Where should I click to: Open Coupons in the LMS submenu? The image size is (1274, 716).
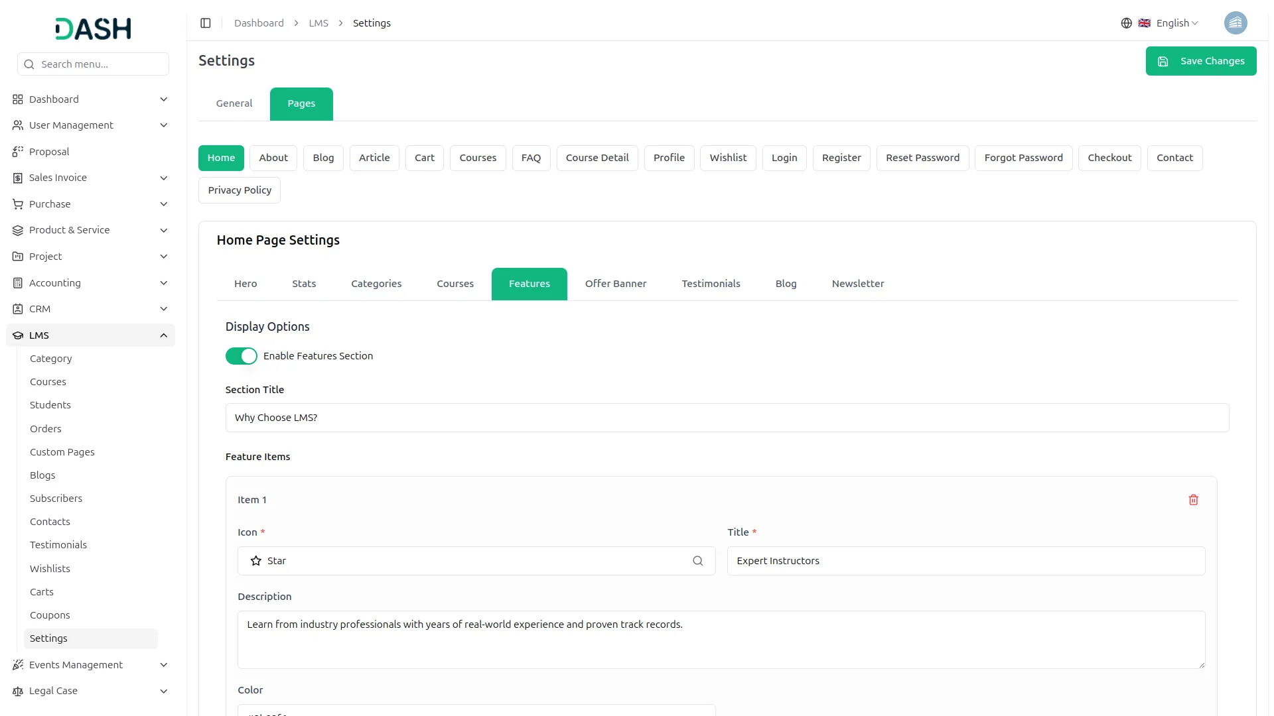coord(50,615)
